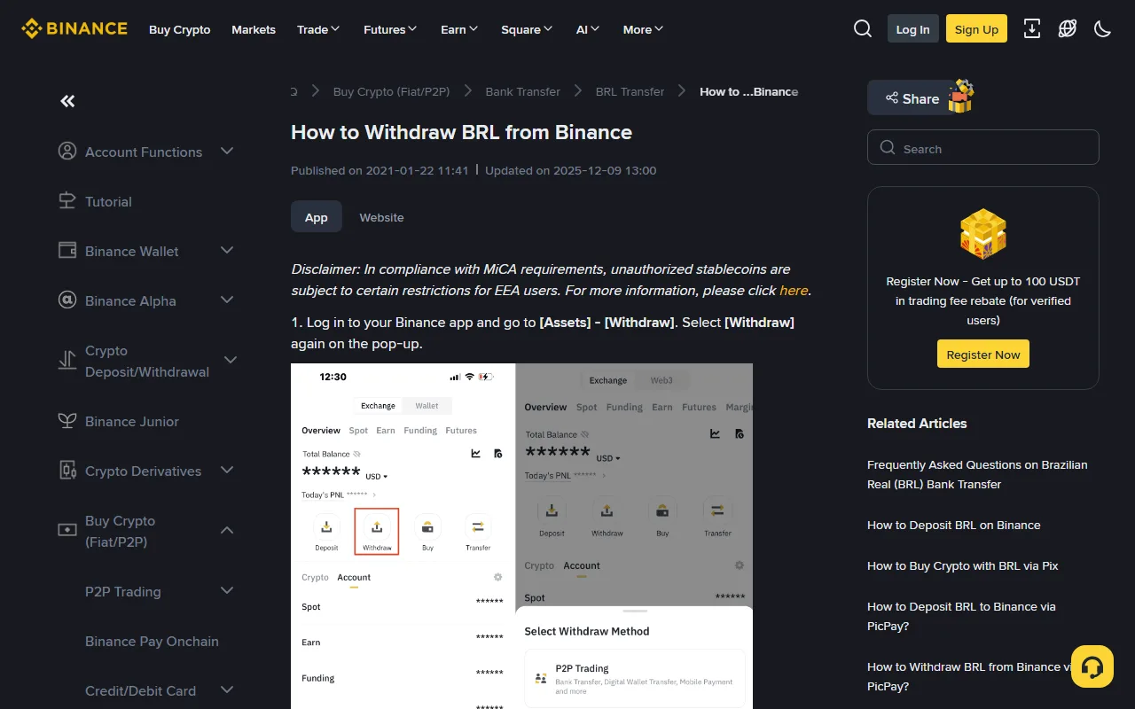Image resolution: width=1135 pixels, height=709 pixels.
Task: Expand Account Functions section
Action: [x=227, y=152]
